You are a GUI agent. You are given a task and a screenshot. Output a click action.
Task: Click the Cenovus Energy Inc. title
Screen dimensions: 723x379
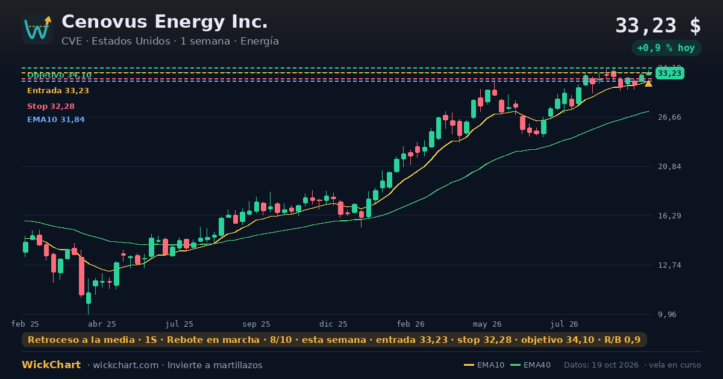click(164, 22)
